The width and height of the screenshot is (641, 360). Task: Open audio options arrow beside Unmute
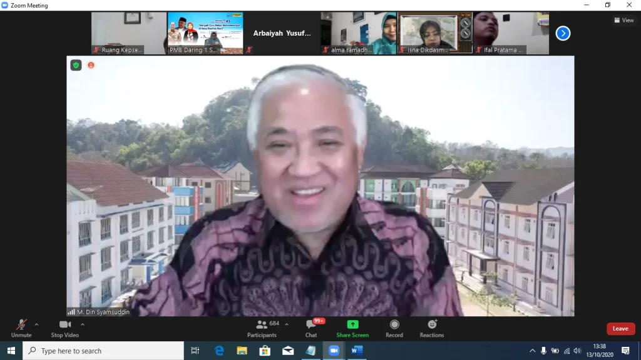tap(36, 324)
